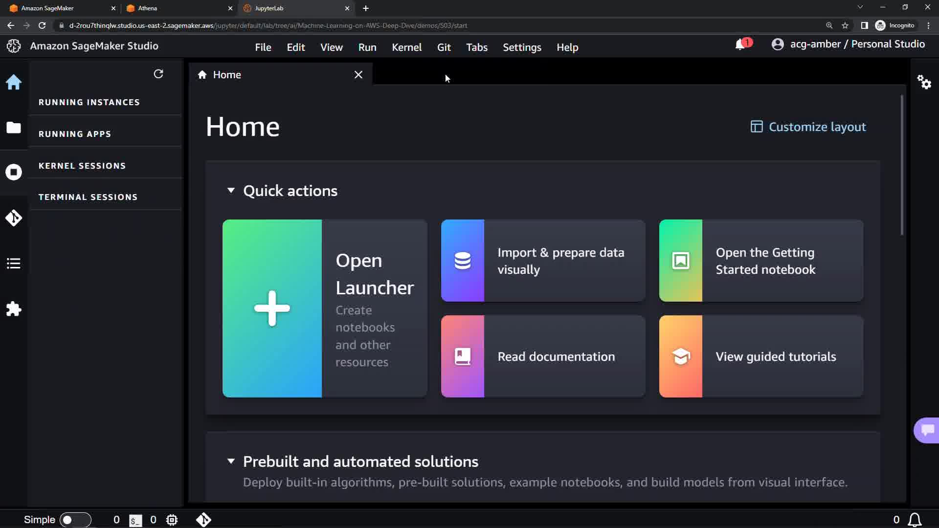Collapse the Quick actions section
The height and width of the screenshot is (528, 939).
pos(231,191)
